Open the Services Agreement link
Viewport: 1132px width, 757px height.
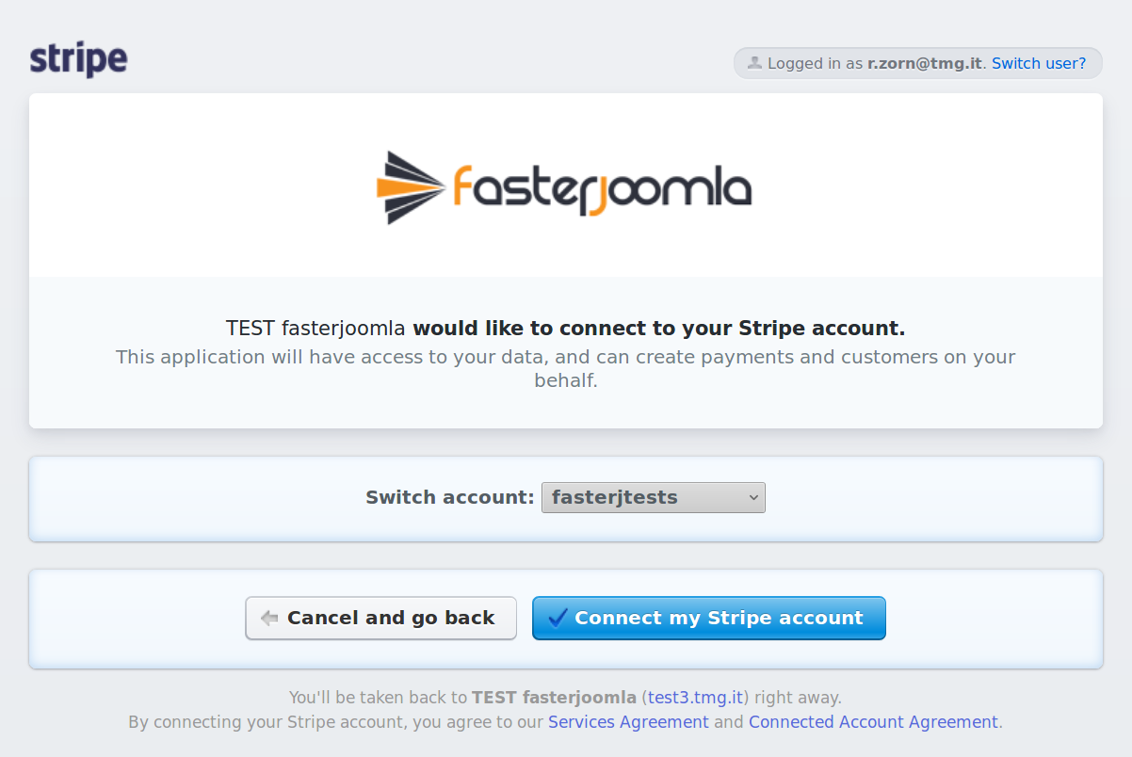coord(628,722)
